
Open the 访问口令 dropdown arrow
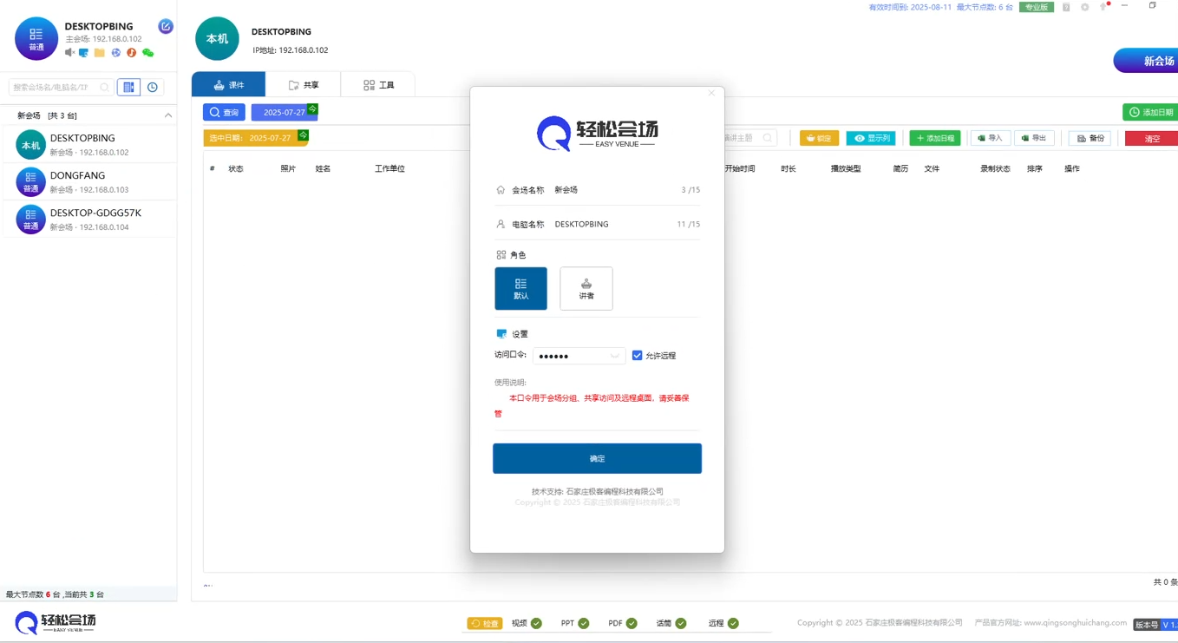(615, 356)
